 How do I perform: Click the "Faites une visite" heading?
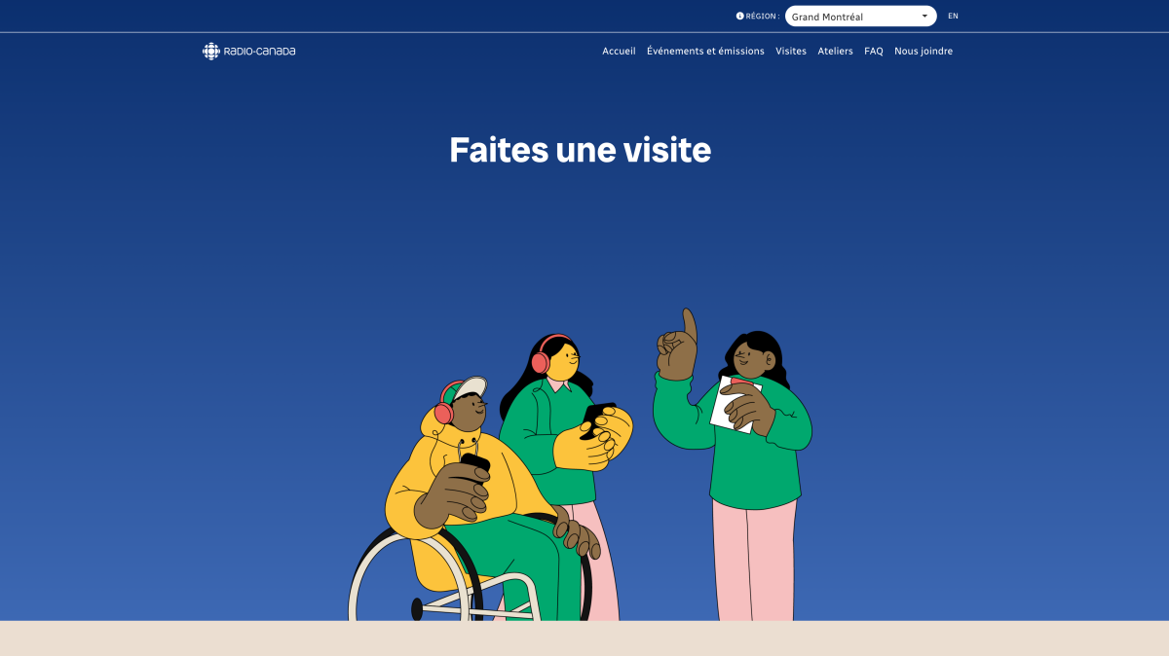tap(581, 150)
